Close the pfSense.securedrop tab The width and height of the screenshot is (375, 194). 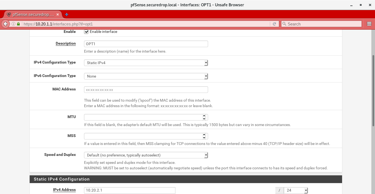click(x=58, y=15)
